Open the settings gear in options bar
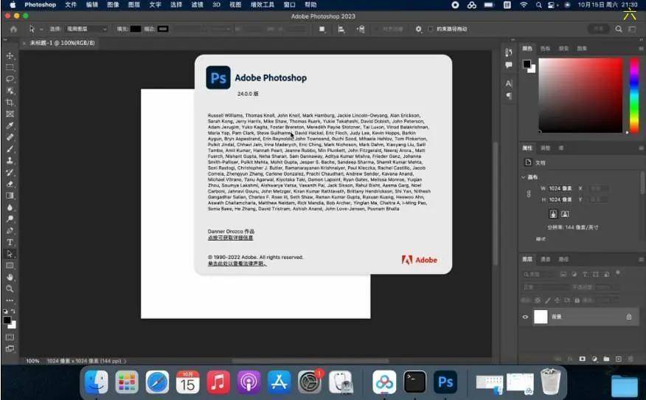 click(x=418, y=29)
